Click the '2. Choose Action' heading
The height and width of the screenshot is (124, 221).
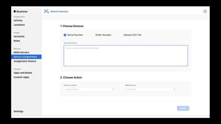71,77
